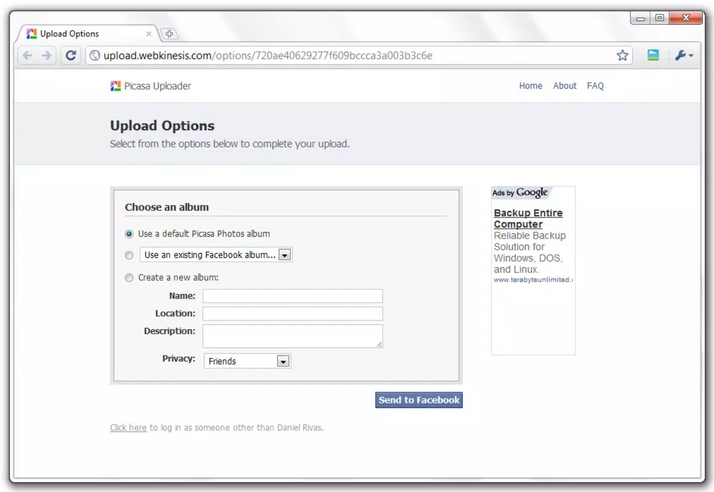The height and width of the screenshot is (492, 714).
Task: Bookmark this page with the star icon
Action: [622, 55]
